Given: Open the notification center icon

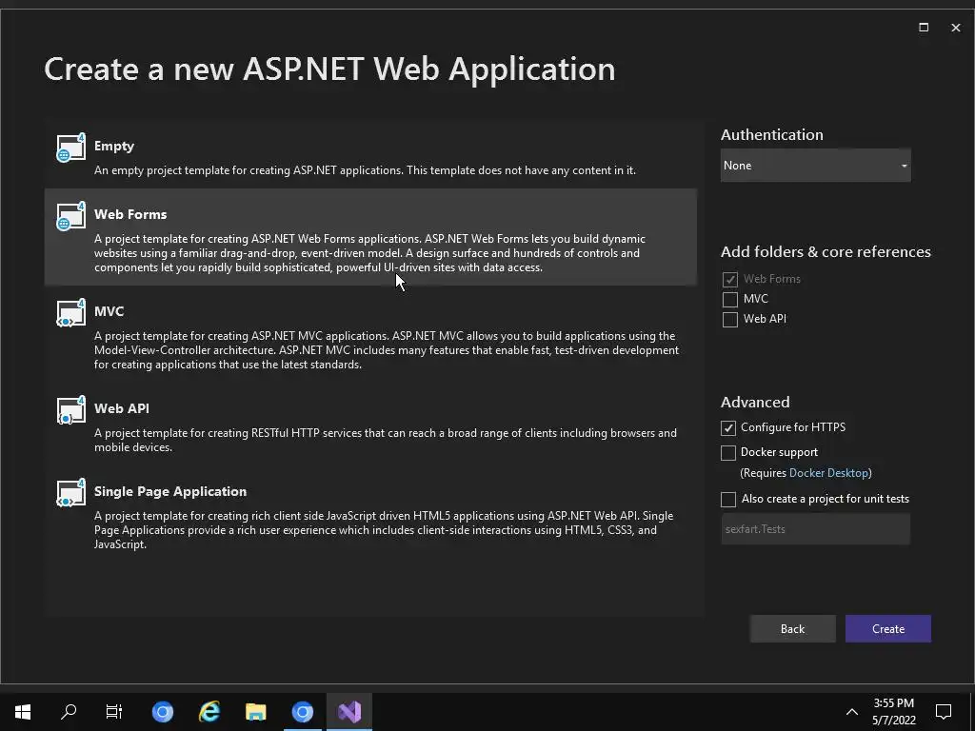Looking at the screenshot, I should pyautogui.click(x=944, y=711).
